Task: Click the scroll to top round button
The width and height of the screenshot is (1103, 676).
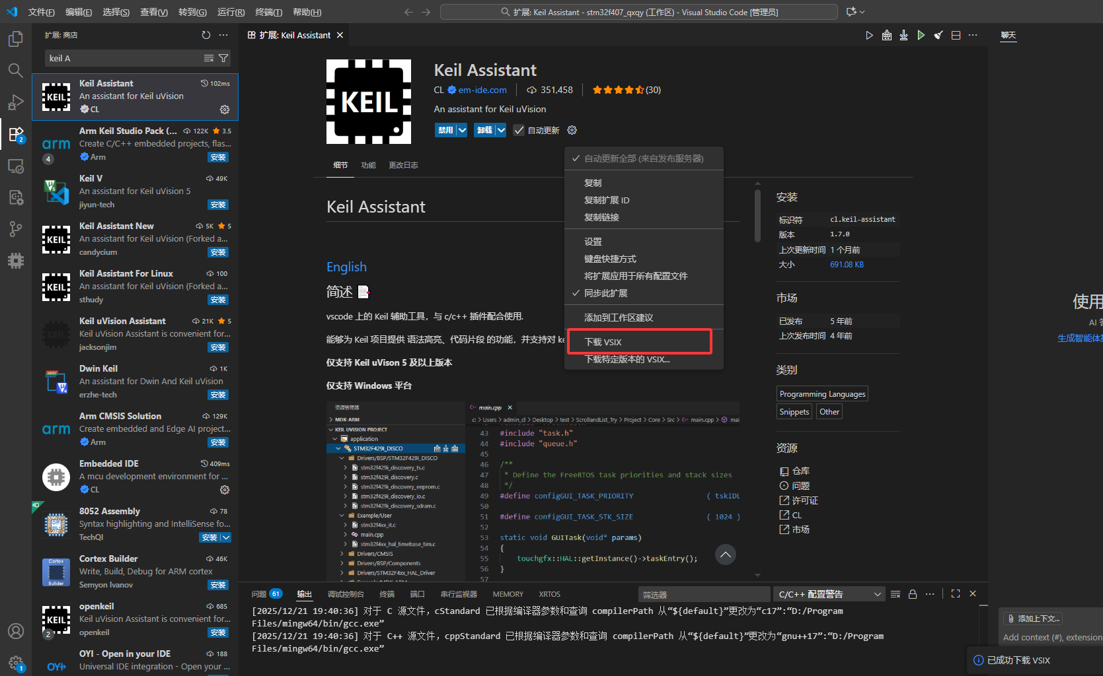Action: (x=725, y=555)
